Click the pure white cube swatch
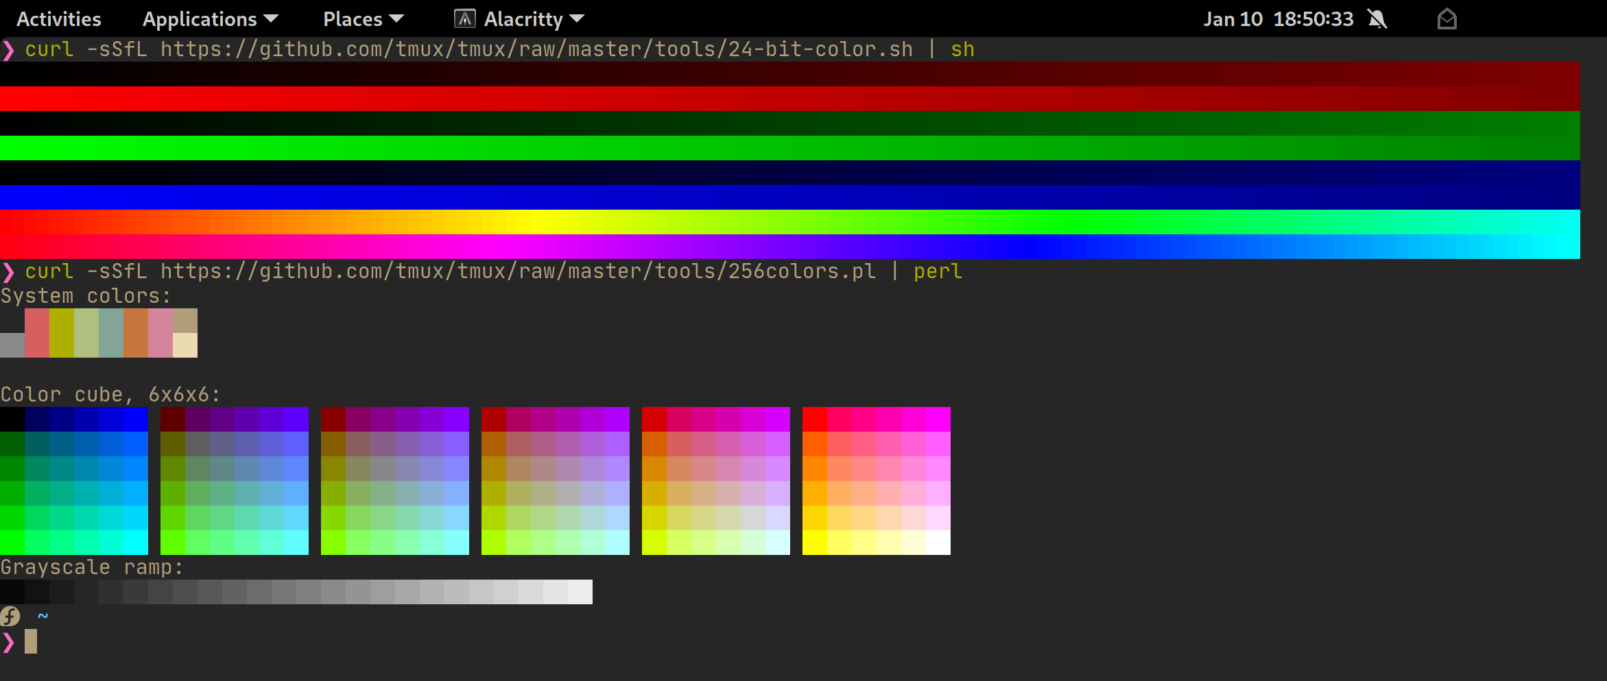This screenshot has height=681, width=1607. pyautogui.click(x=938, y=543)
